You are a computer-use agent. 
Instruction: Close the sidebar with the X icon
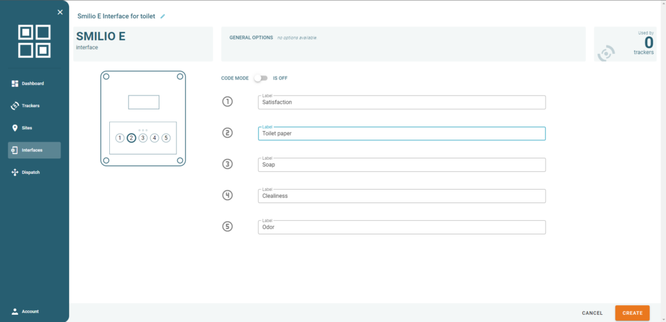pyautogui.click(x=60, y=12)
